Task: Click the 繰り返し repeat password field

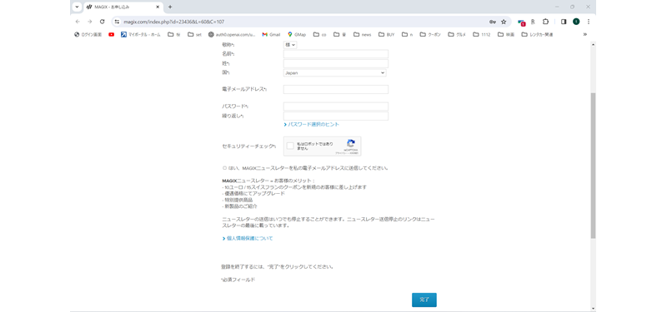Action: coord(336,116)
